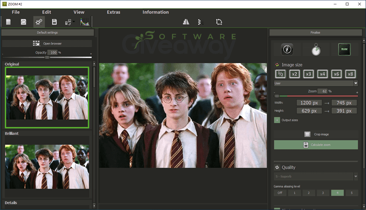This screenshot has width=366, height=210.
Task: Click the minus end of Zoom slider
Action: [275, 93]
